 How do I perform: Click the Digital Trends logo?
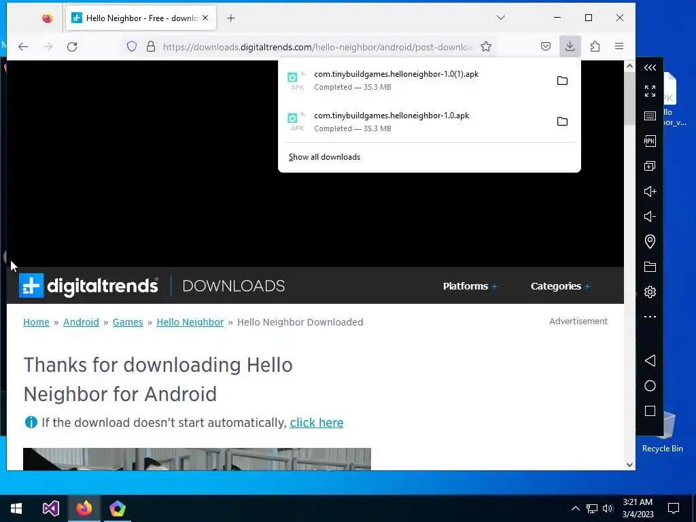(x=88, y=285)
